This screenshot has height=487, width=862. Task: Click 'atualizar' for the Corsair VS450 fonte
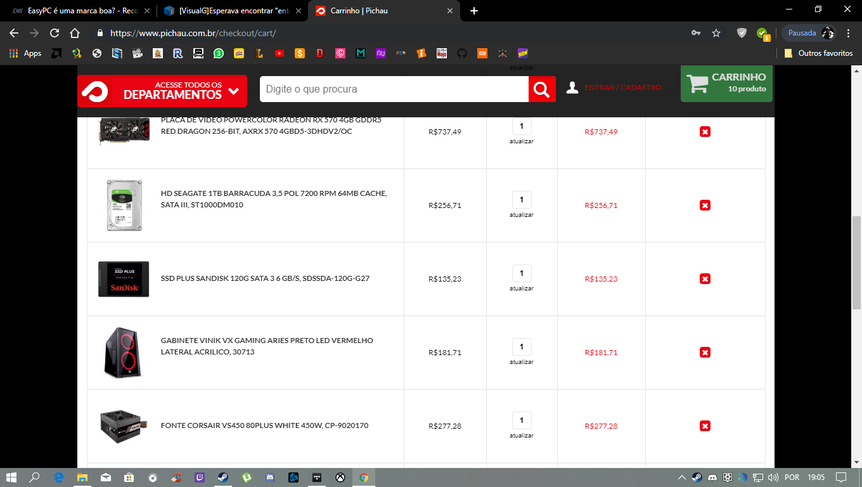522,436
